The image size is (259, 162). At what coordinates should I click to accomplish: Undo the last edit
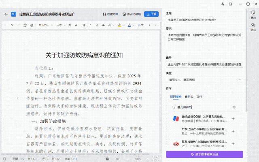12,25
